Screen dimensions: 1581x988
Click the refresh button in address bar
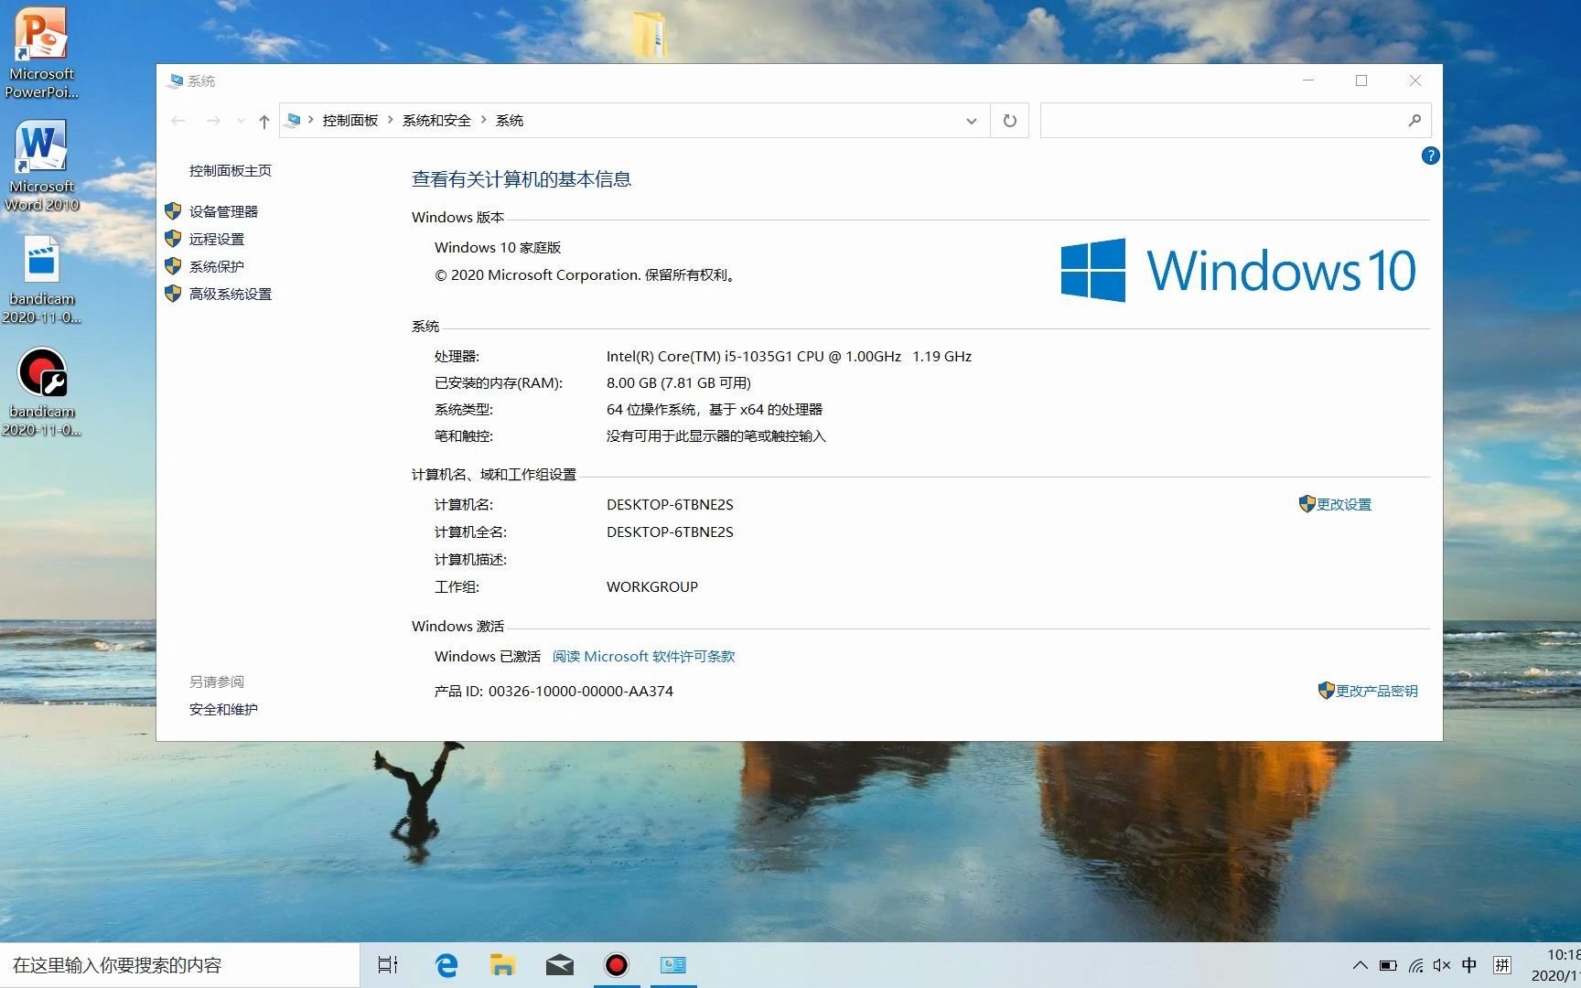coord(1010,121)
